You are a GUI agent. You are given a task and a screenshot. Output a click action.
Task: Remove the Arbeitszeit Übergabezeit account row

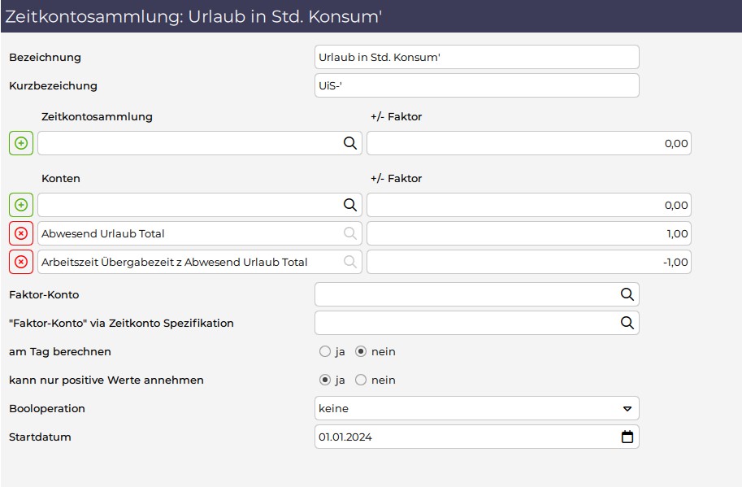(21, 262)
